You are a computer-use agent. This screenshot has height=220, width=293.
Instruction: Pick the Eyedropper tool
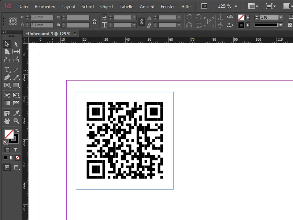point(16,114)
